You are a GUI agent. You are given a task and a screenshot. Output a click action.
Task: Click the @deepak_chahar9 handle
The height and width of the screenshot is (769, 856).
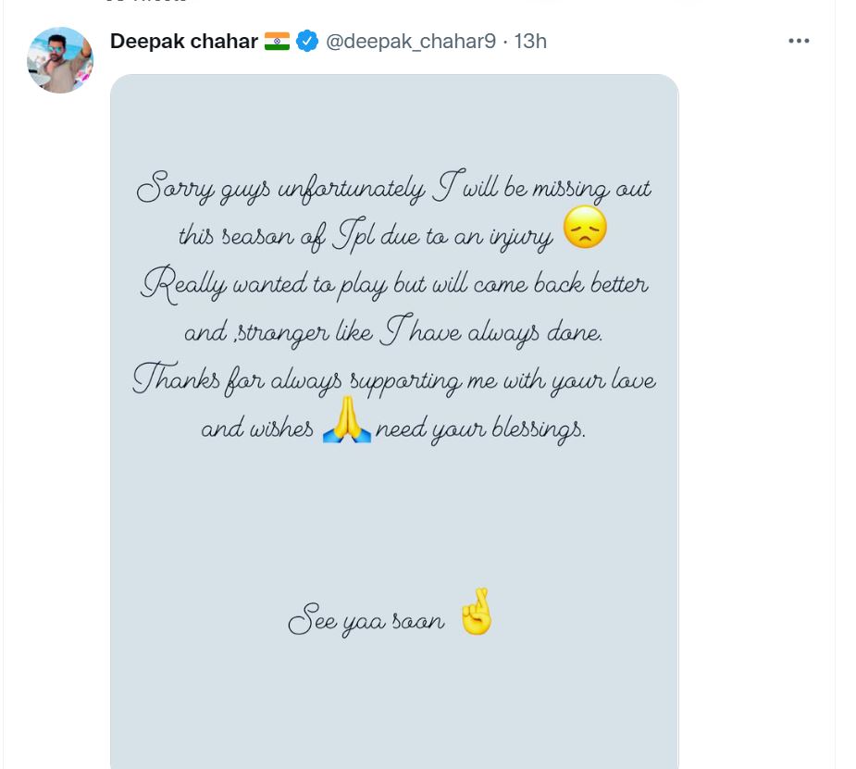pos(410,42)
